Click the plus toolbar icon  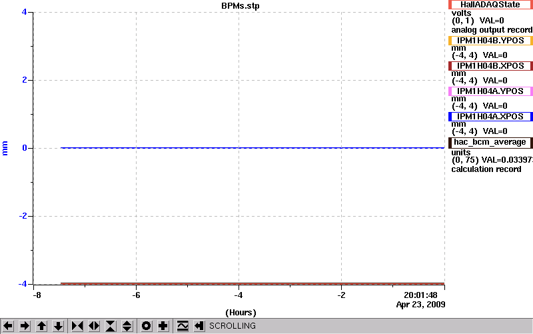(x=163, y=326)
